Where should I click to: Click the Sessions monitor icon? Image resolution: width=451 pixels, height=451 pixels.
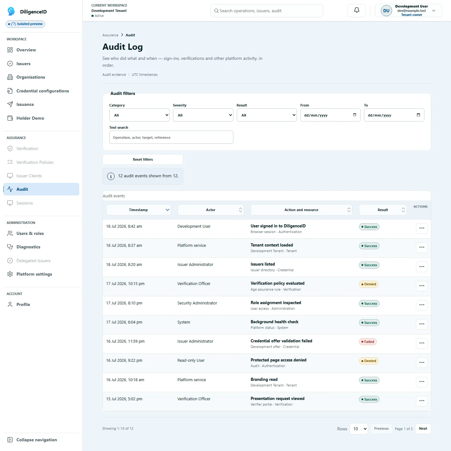[x=10, y=203]
